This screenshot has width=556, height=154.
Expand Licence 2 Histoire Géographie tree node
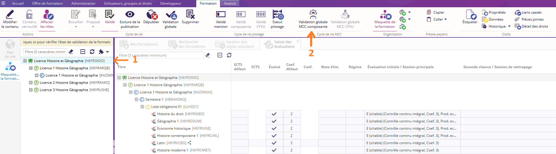(31, 83)
